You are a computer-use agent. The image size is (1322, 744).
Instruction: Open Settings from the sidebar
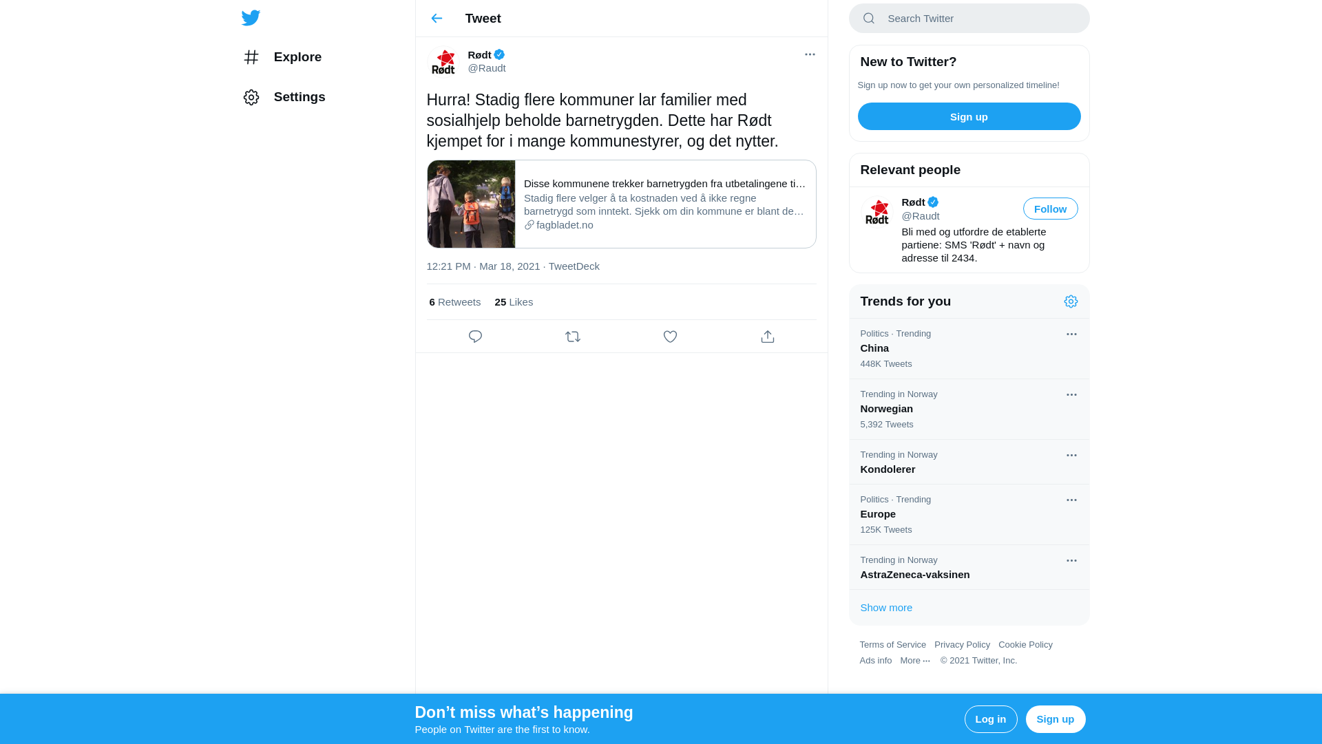point(284,97)
